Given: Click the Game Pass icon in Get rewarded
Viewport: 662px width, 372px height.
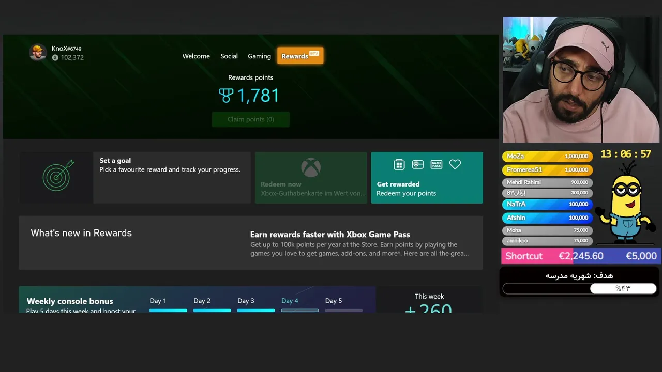Looking at the screenshot, I should pos(437,164).
